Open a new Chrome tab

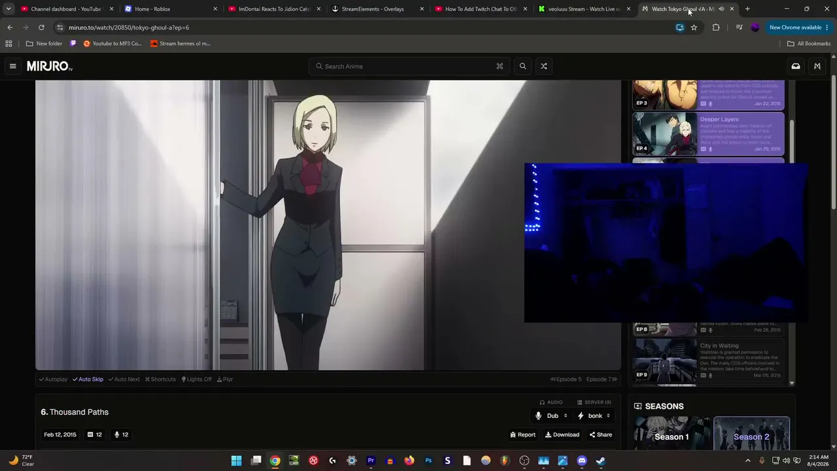pyautogui.click(x=747, y=9)
